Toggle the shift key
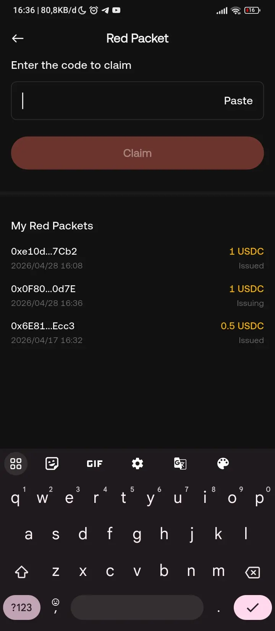 (x=21, y=572)
